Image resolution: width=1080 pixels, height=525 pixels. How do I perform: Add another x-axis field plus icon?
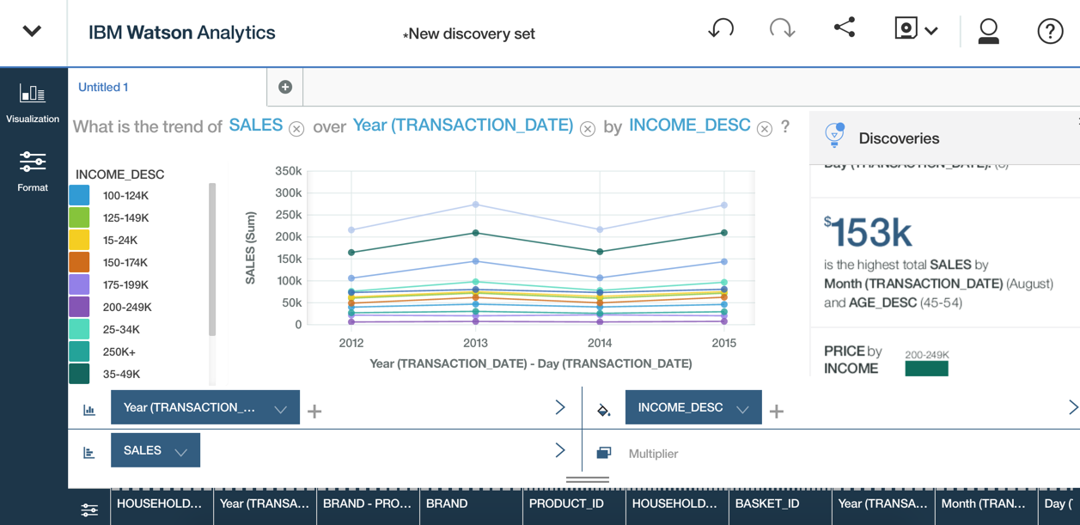(314, 412)
